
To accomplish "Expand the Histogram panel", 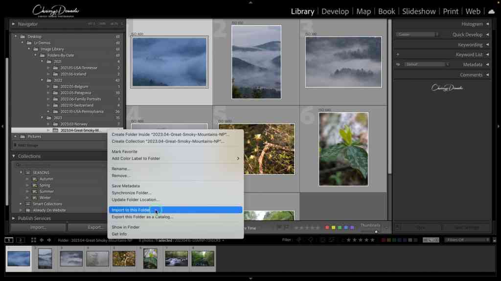I will (487, 24).
